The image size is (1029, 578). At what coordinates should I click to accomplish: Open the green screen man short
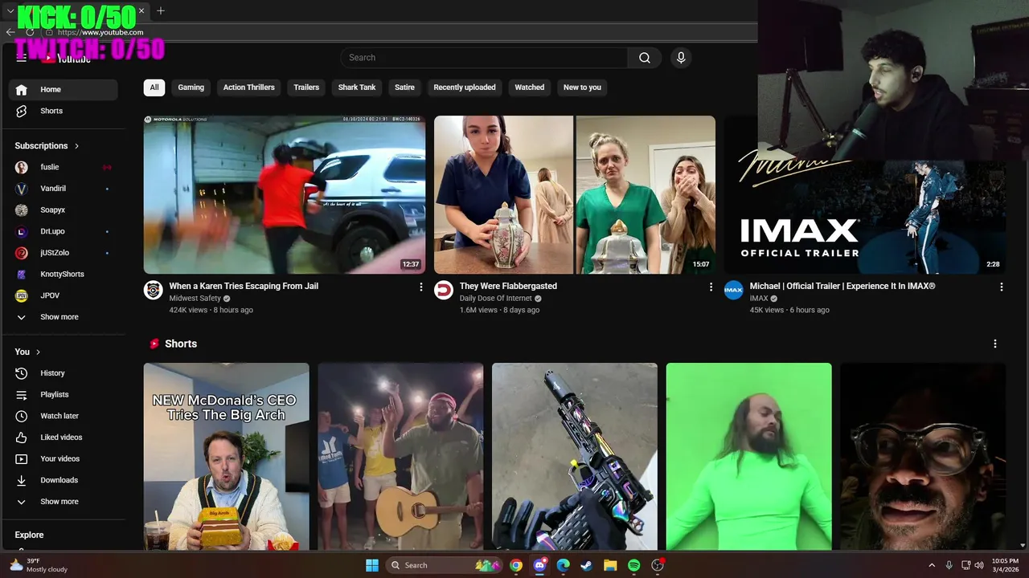749,456
